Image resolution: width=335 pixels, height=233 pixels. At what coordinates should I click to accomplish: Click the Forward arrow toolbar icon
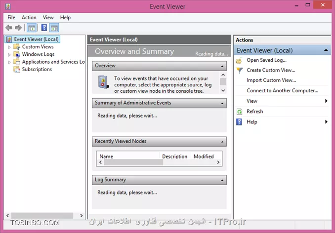[x=18, y=28]
